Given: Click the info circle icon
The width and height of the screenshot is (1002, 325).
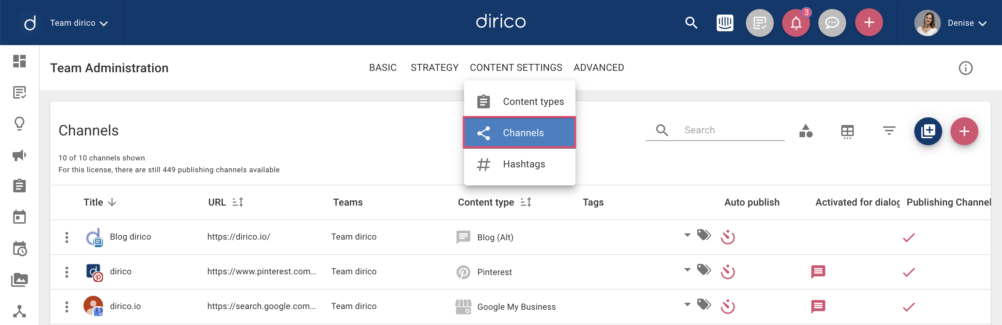Looking at the screenshot, I should pyautogui.click(x=965, y=68).
